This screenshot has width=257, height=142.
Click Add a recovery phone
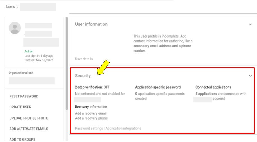(91, 118)
